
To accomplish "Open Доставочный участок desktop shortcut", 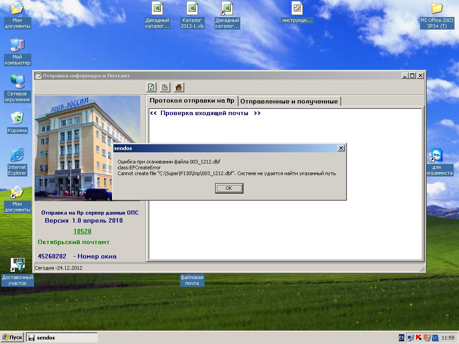I will click(17, 272).
